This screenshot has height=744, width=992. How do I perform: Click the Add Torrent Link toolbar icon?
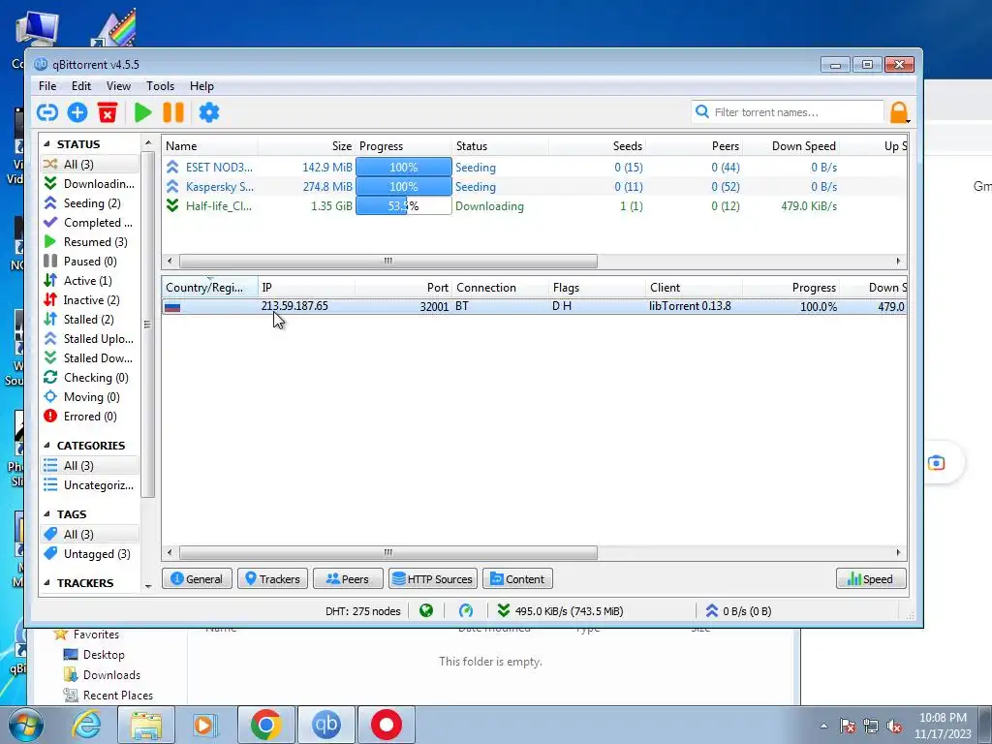click(x=47, y=112)
